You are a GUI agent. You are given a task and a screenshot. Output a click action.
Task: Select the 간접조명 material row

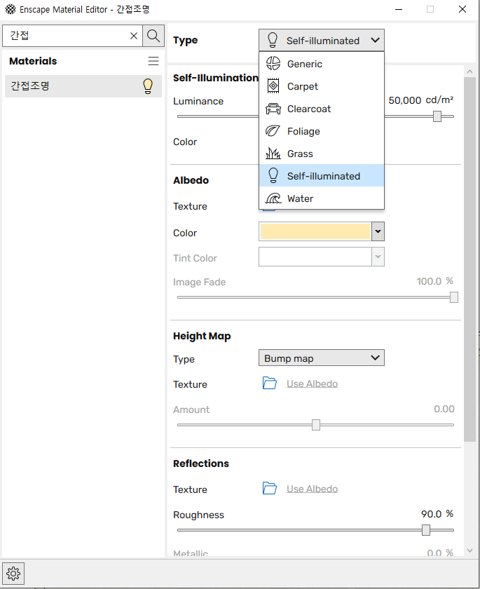point(83,86)
